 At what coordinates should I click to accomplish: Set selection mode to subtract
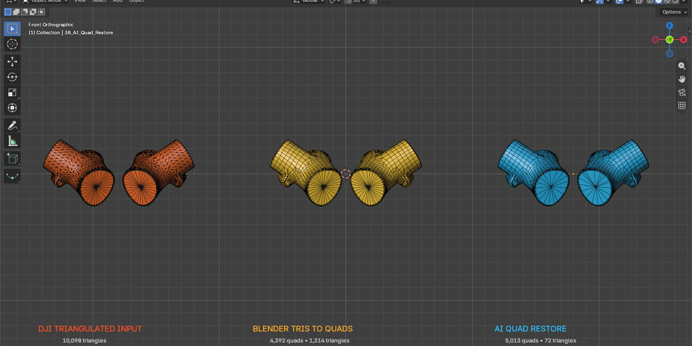[24, 12]
